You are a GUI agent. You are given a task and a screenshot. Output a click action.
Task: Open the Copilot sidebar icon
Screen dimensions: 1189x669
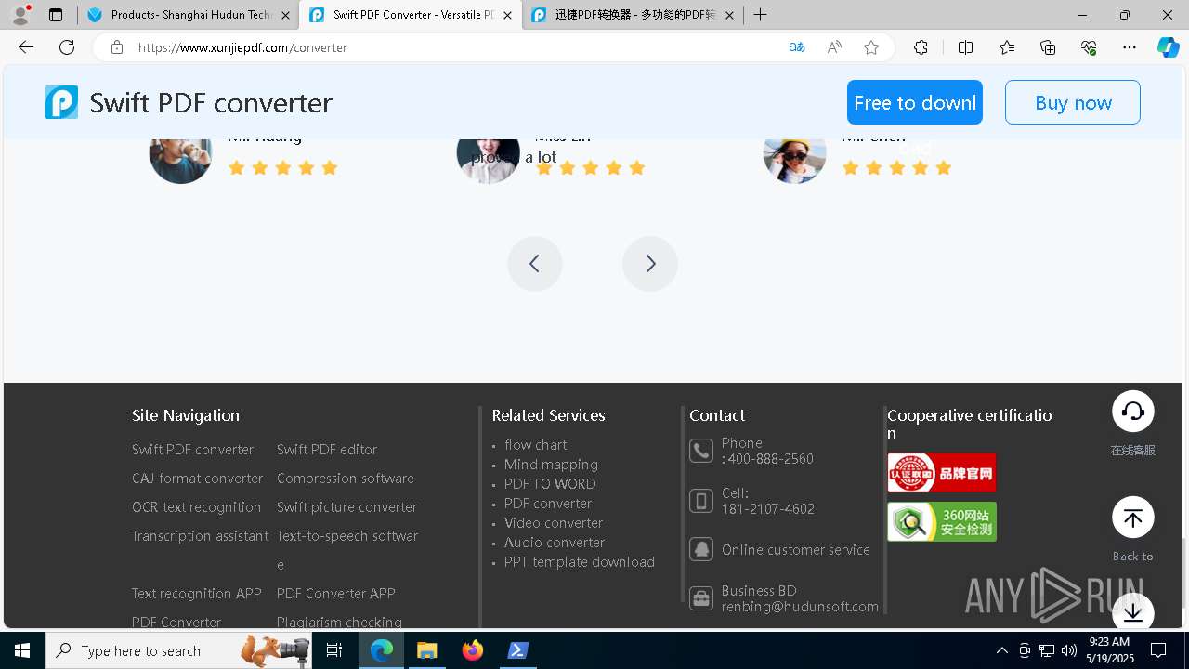[1168, 47]
